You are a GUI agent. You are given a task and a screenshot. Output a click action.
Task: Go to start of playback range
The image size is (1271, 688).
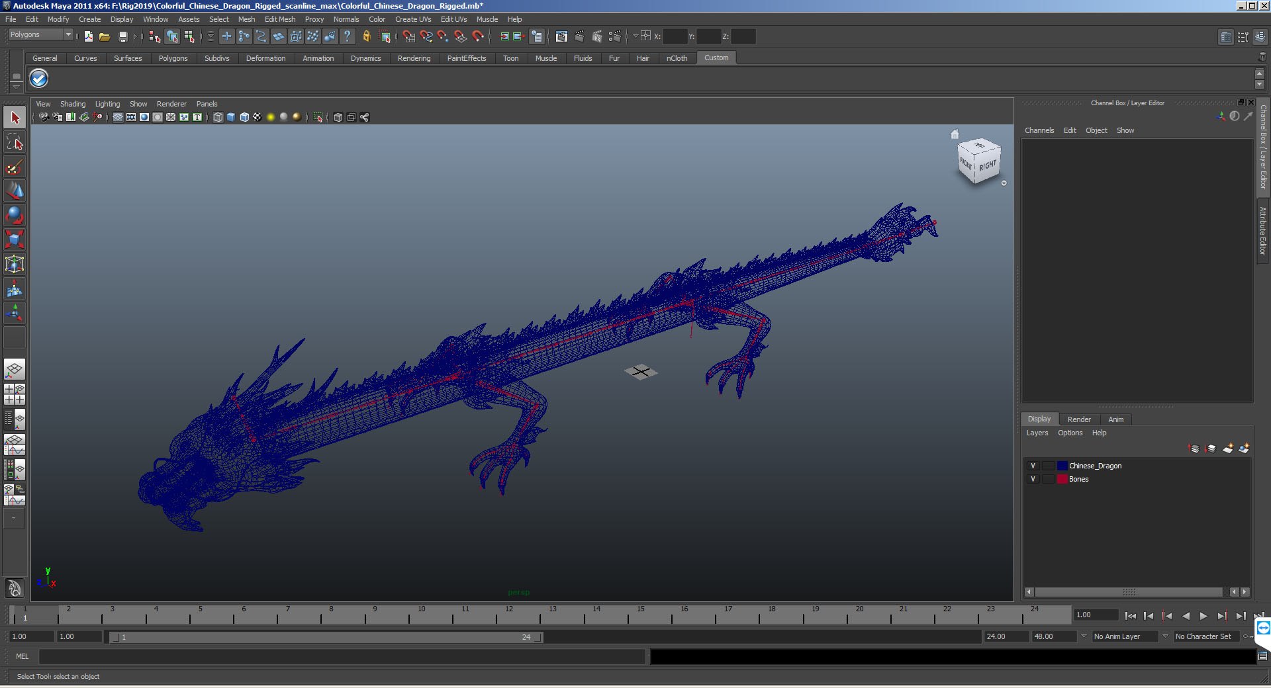[x=1131, y=616]
